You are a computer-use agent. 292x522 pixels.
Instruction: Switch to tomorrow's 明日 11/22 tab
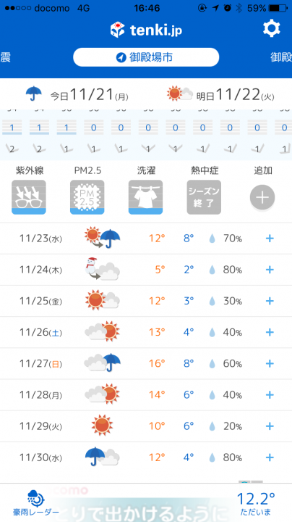pyautogui.click(x=221, y=94)
